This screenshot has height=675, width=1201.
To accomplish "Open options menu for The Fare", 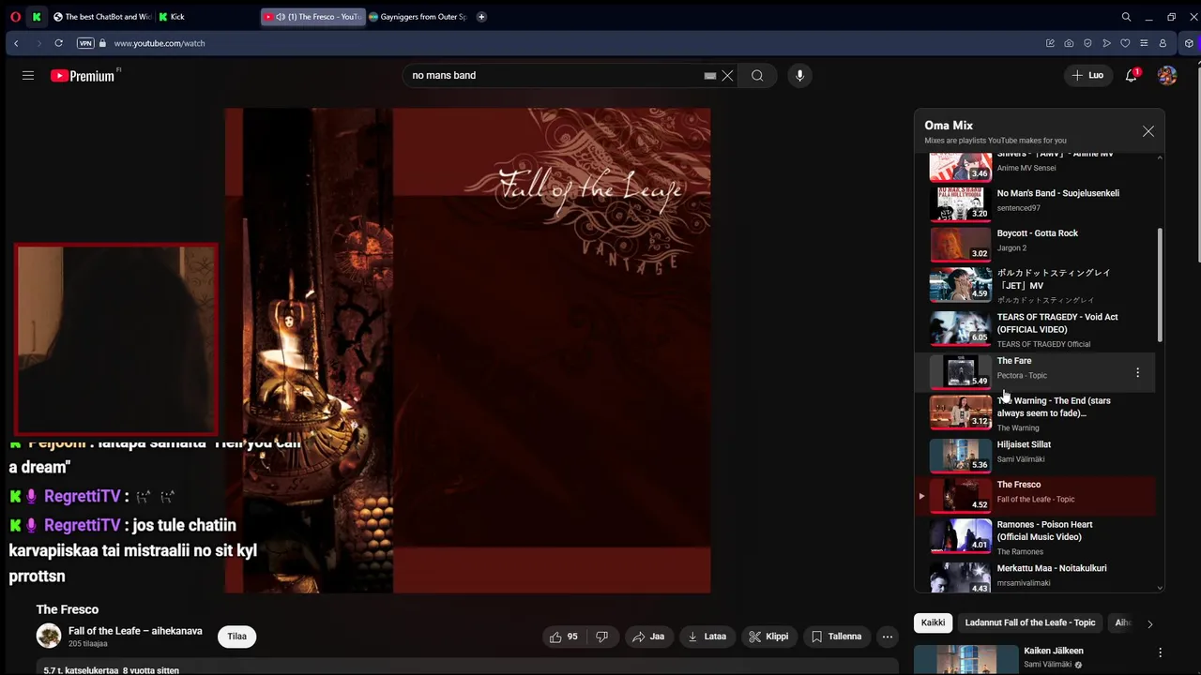I will pyautogui.click(x=1138, y=373).
